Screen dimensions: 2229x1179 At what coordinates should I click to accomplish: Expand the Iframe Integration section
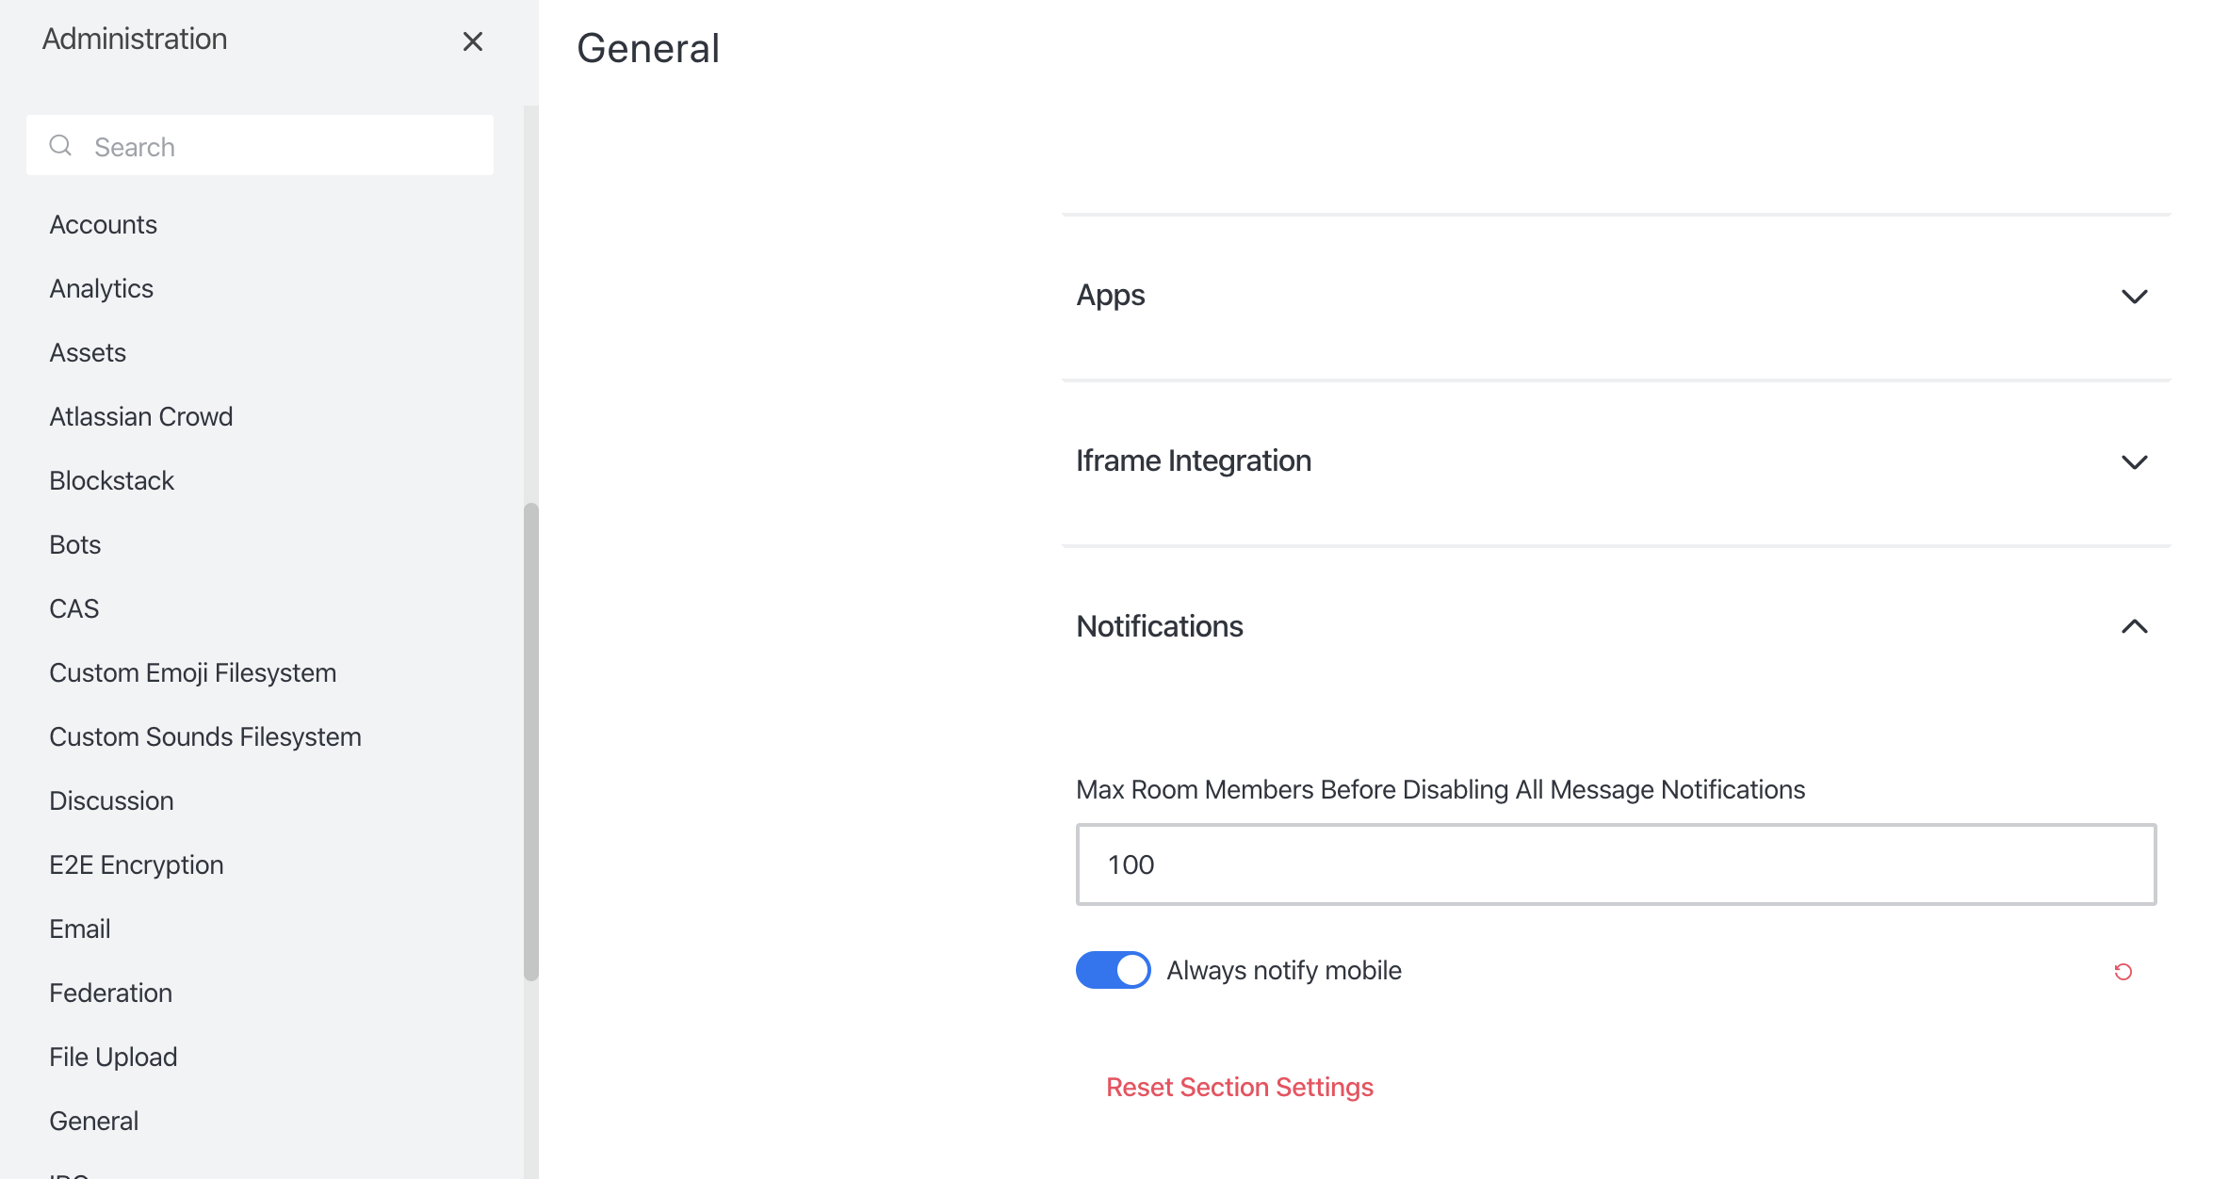point(2134,461)
